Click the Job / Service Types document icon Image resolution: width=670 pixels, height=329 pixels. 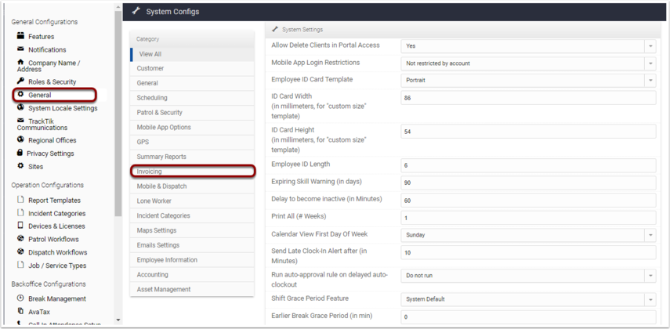(20, 265)
